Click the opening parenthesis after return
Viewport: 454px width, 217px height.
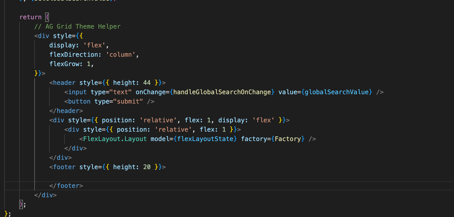[47, 17]
